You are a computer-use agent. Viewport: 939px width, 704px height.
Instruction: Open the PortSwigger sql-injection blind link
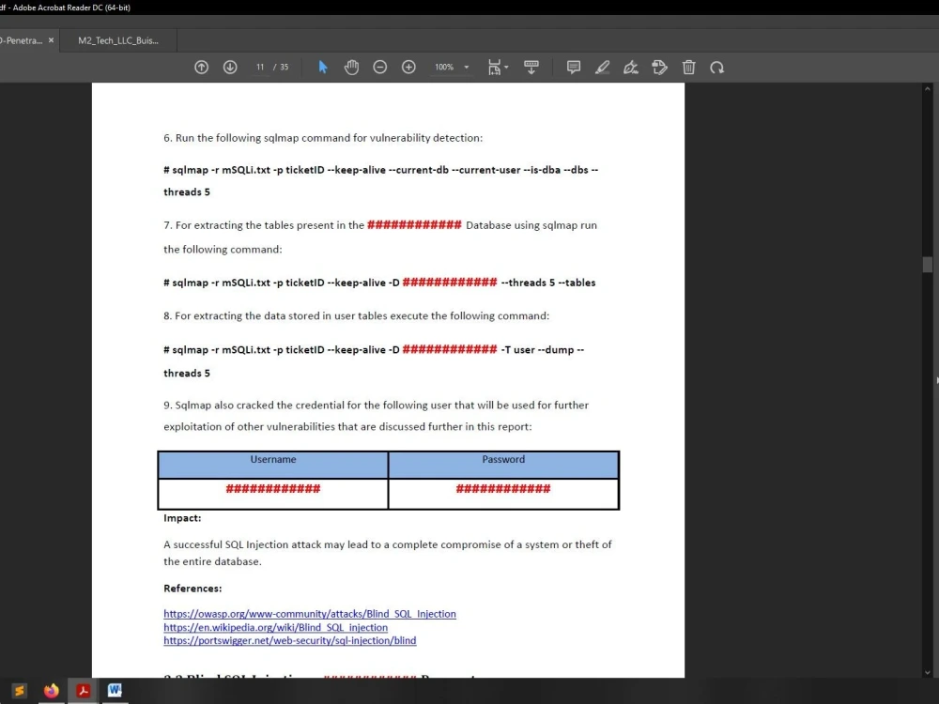(290, 640)
